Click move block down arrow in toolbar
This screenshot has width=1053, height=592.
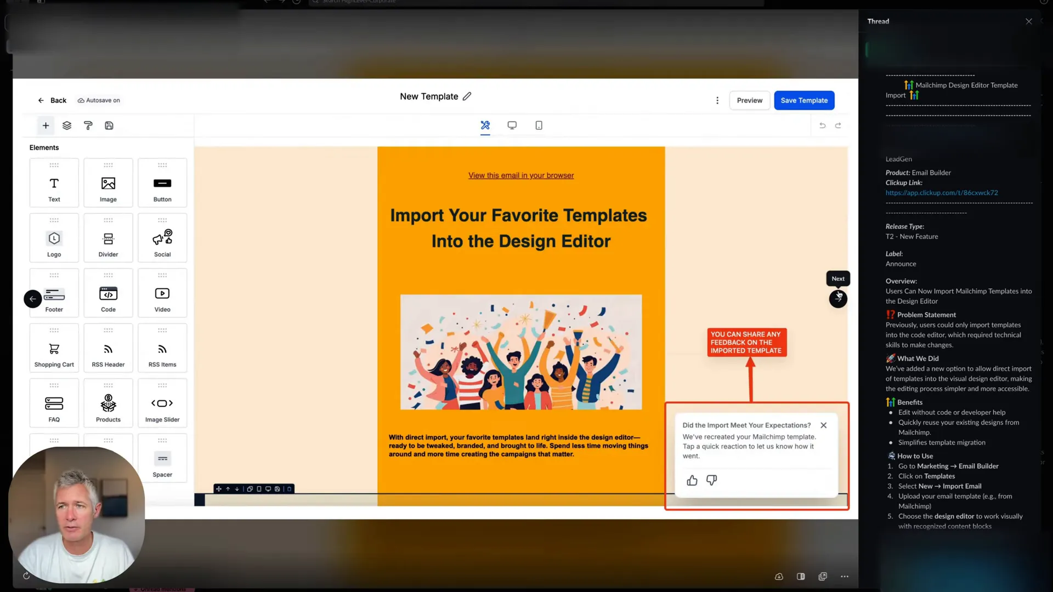coord(237,489)
